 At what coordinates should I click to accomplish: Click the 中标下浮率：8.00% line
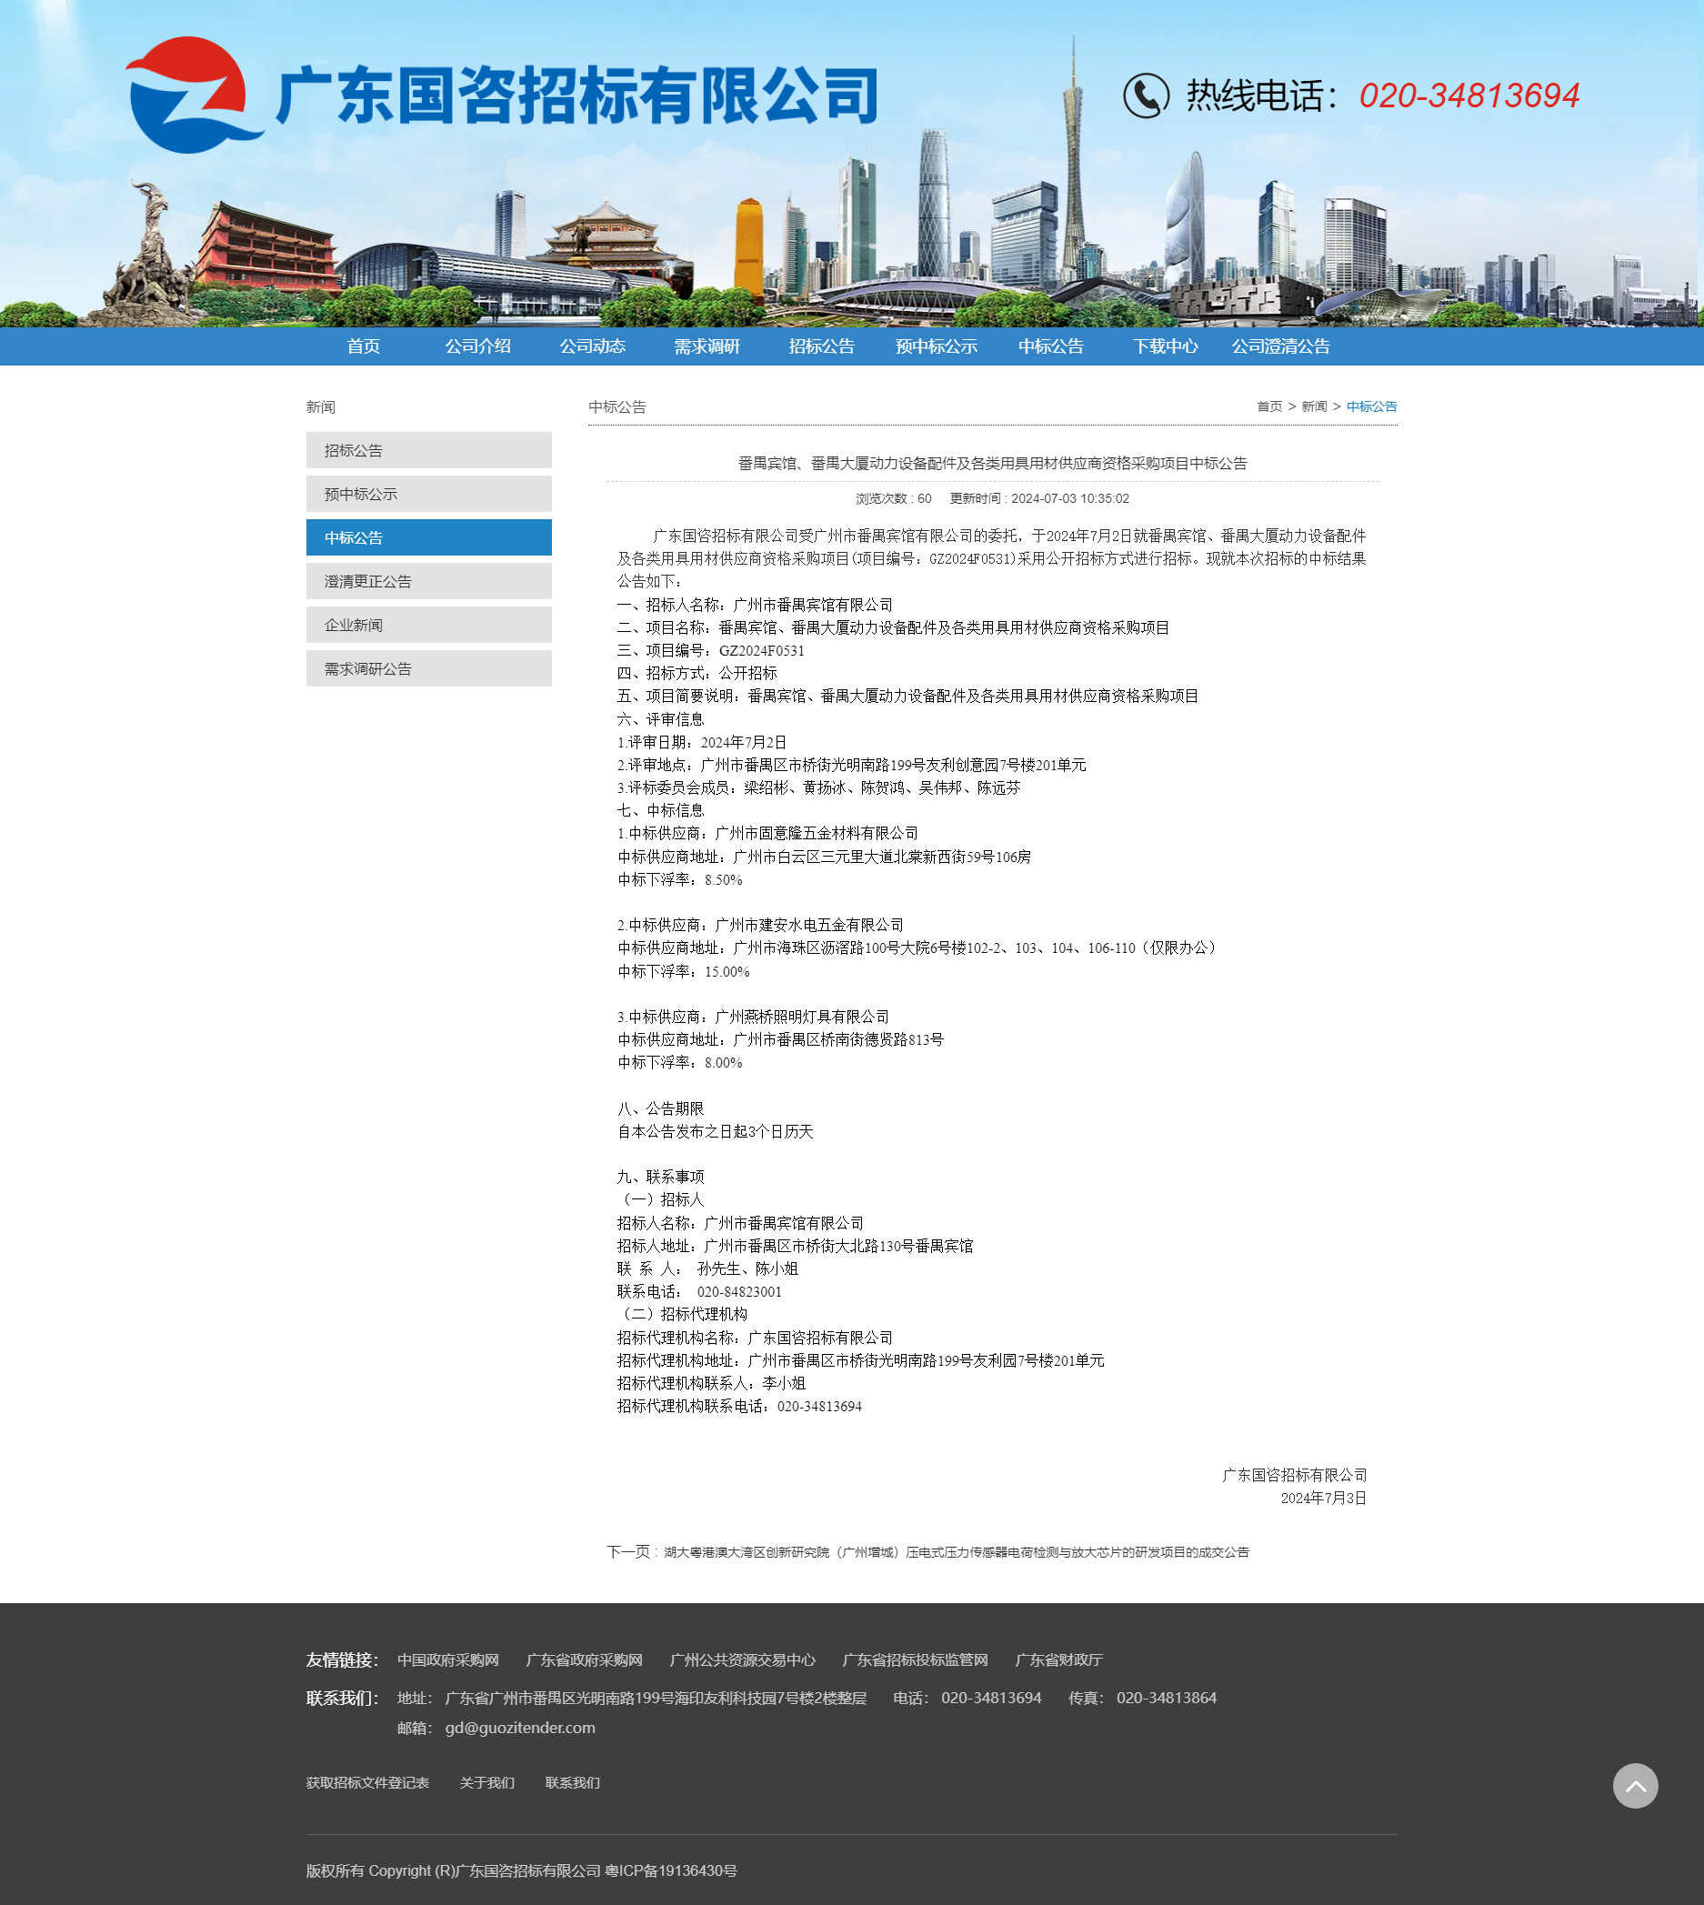[680, 1063]
